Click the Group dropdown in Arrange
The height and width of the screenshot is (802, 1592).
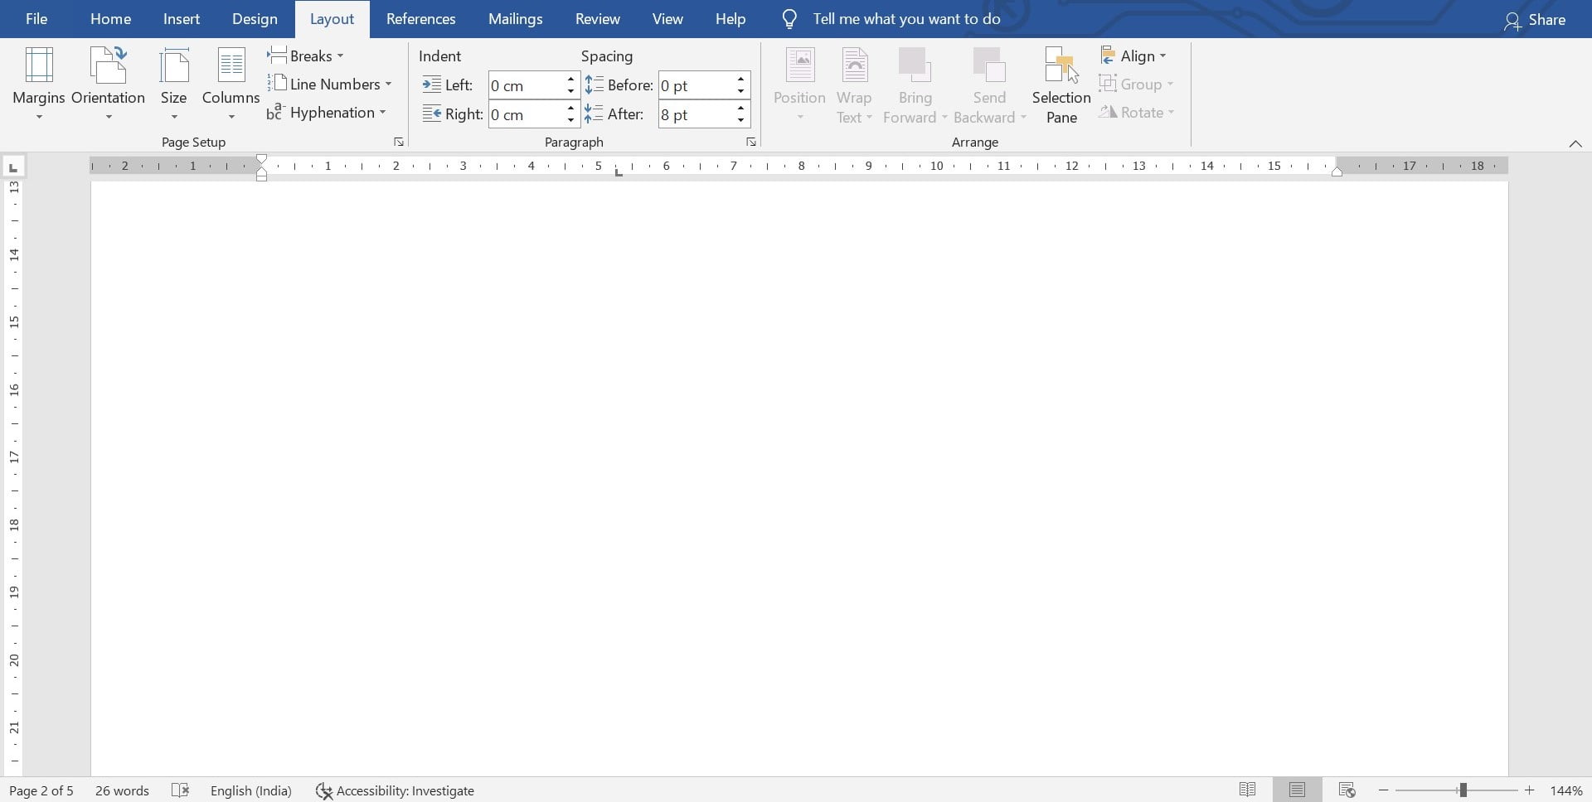coord(1136,84)
